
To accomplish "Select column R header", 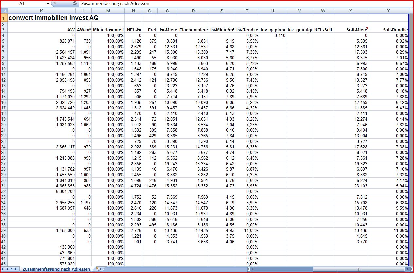I will coord(193,11).
